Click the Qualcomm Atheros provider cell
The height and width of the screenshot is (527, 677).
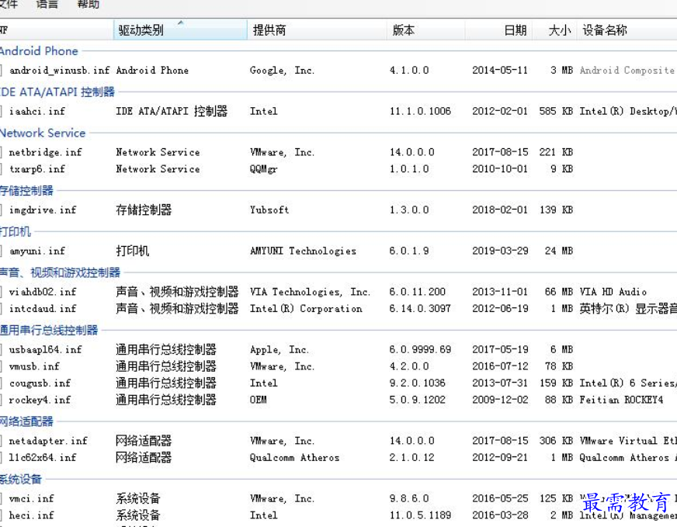(294, 457)
